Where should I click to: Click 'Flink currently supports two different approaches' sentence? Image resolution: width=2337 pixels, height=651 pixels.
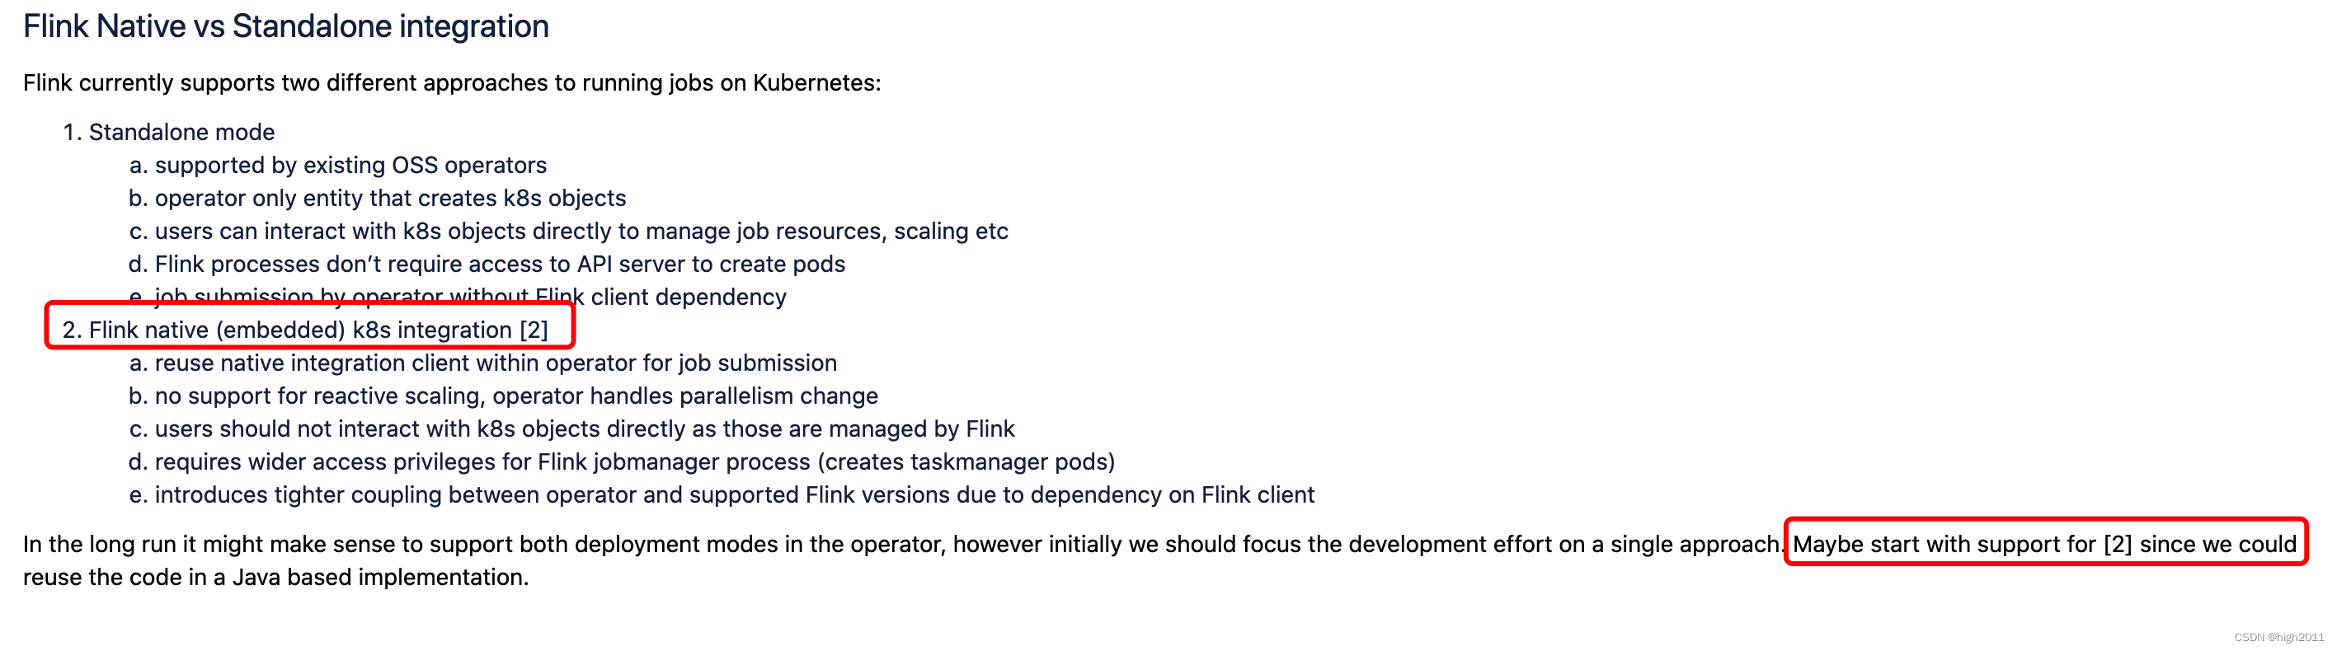coord(452,82)
